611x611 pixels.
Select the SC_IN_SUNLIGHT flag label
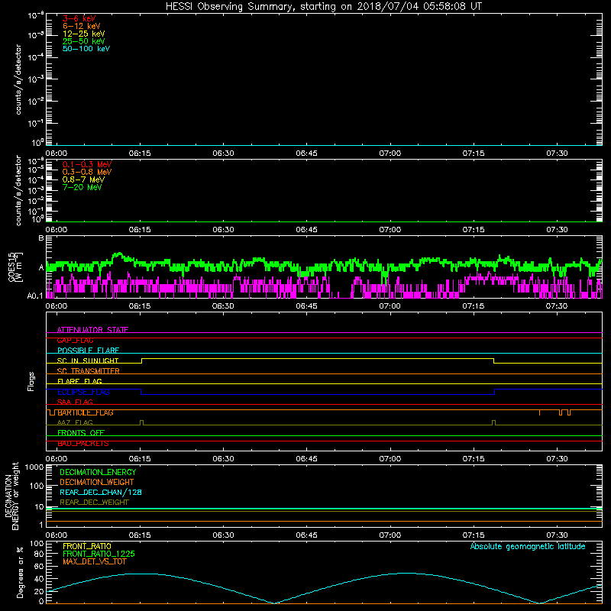[x=88, y=360]
